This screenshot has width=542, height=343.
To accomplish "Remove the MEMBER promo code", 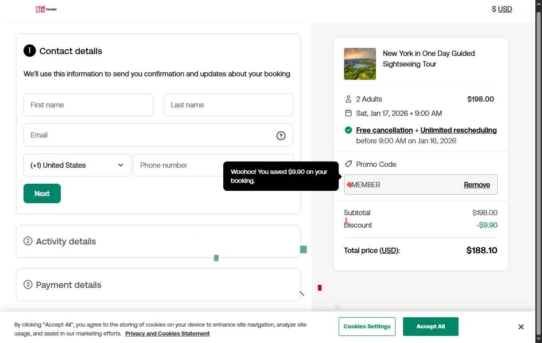I will [477, 185].
